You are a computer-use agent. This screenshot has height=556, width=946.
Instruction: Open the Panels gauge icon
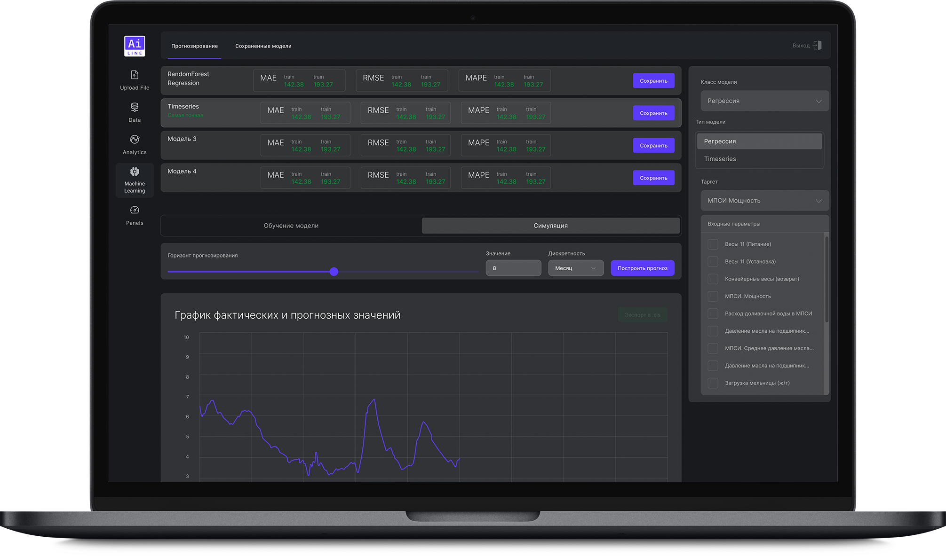(x=135, y=210)
